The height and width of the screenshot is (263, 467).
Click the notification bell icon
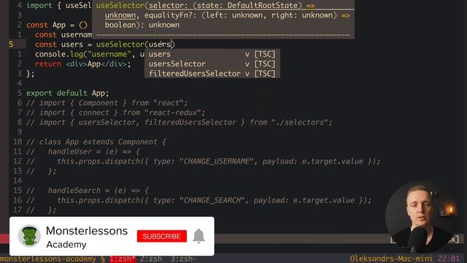198,236
